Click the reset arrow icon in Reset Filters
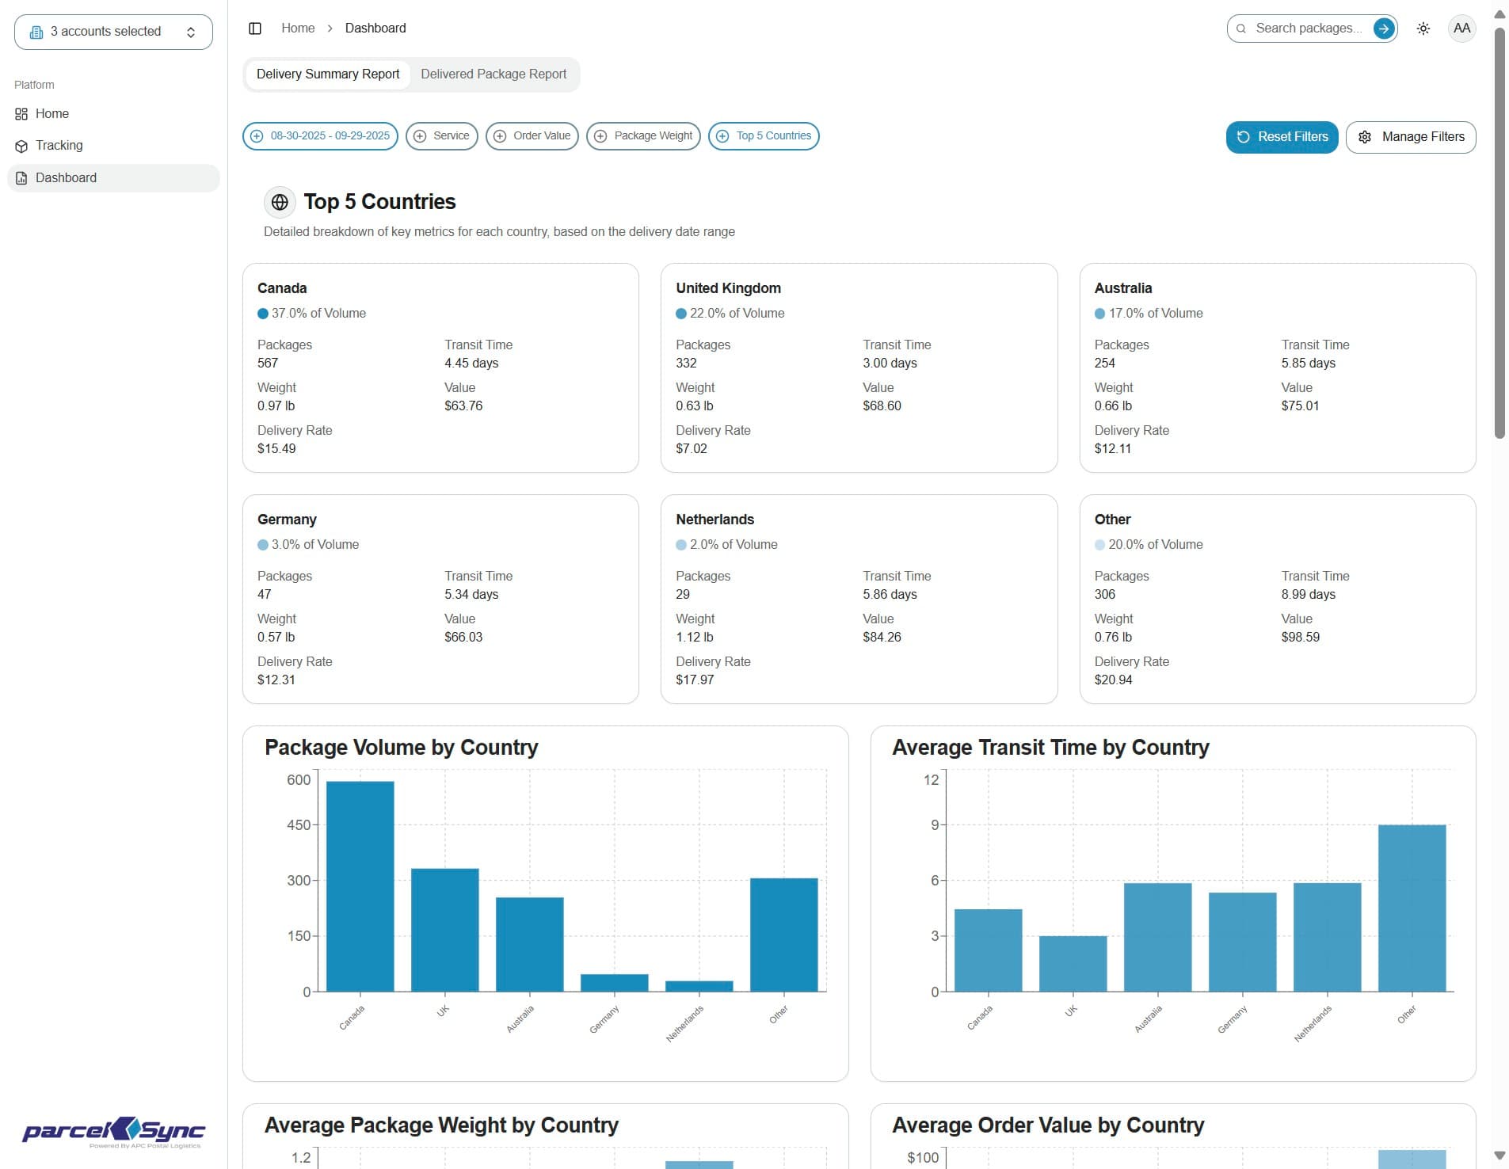This screenshot has height=1169, width=1509. (1244, 137)
